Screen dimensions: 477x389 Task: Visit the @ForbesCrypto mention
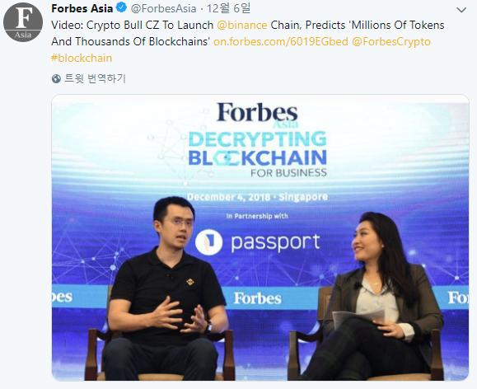pyautogui.click(x=391, y=41)
